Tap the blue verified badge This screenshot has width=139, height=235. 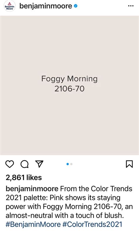(x=76, y=6)
